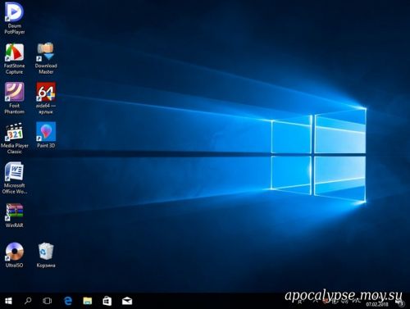The height and width of the screenshot is (309, 410).
Task: Click the taskbar date display
Action: (377, 304)
